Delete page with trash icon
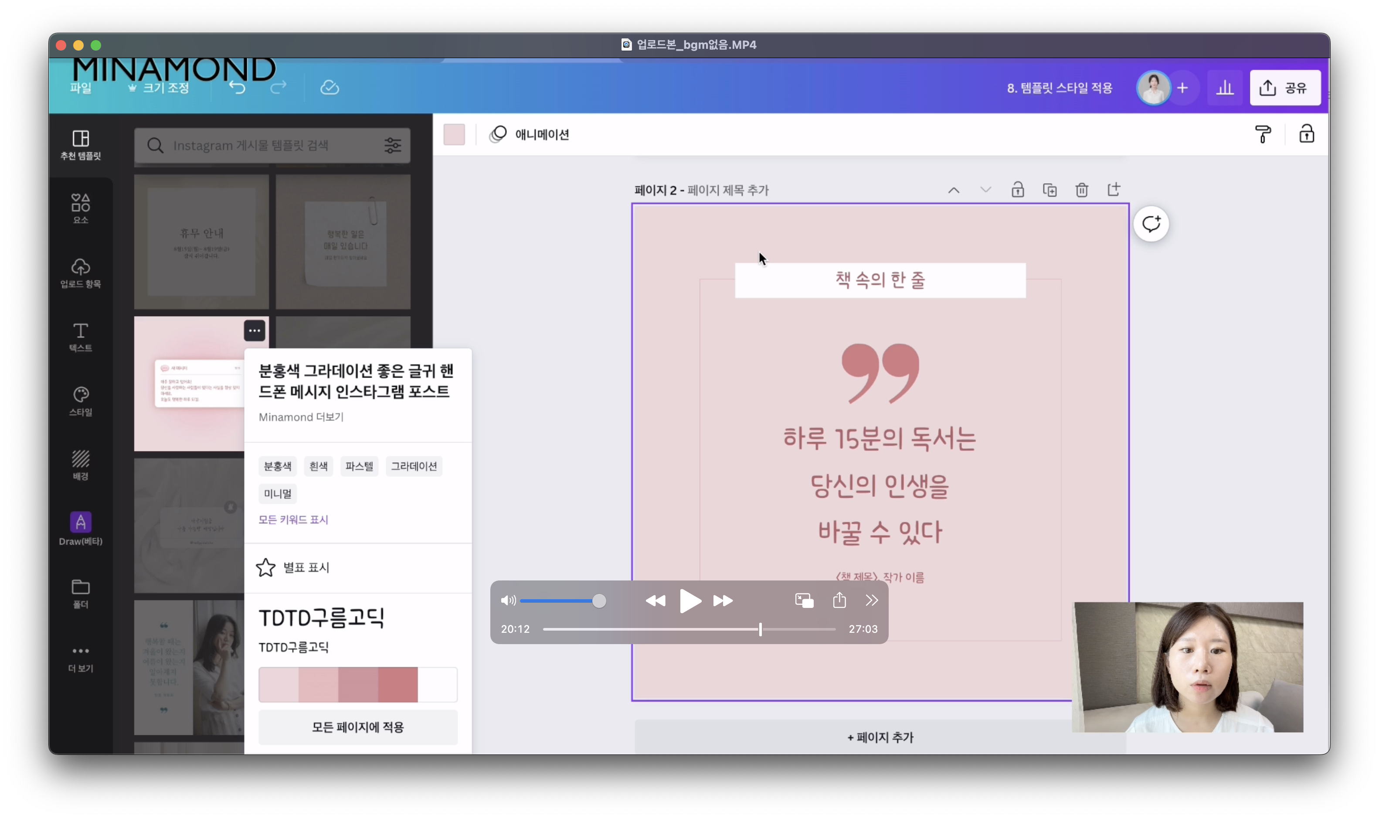This screenshot has width=1379, height=819. (1081, 191)
